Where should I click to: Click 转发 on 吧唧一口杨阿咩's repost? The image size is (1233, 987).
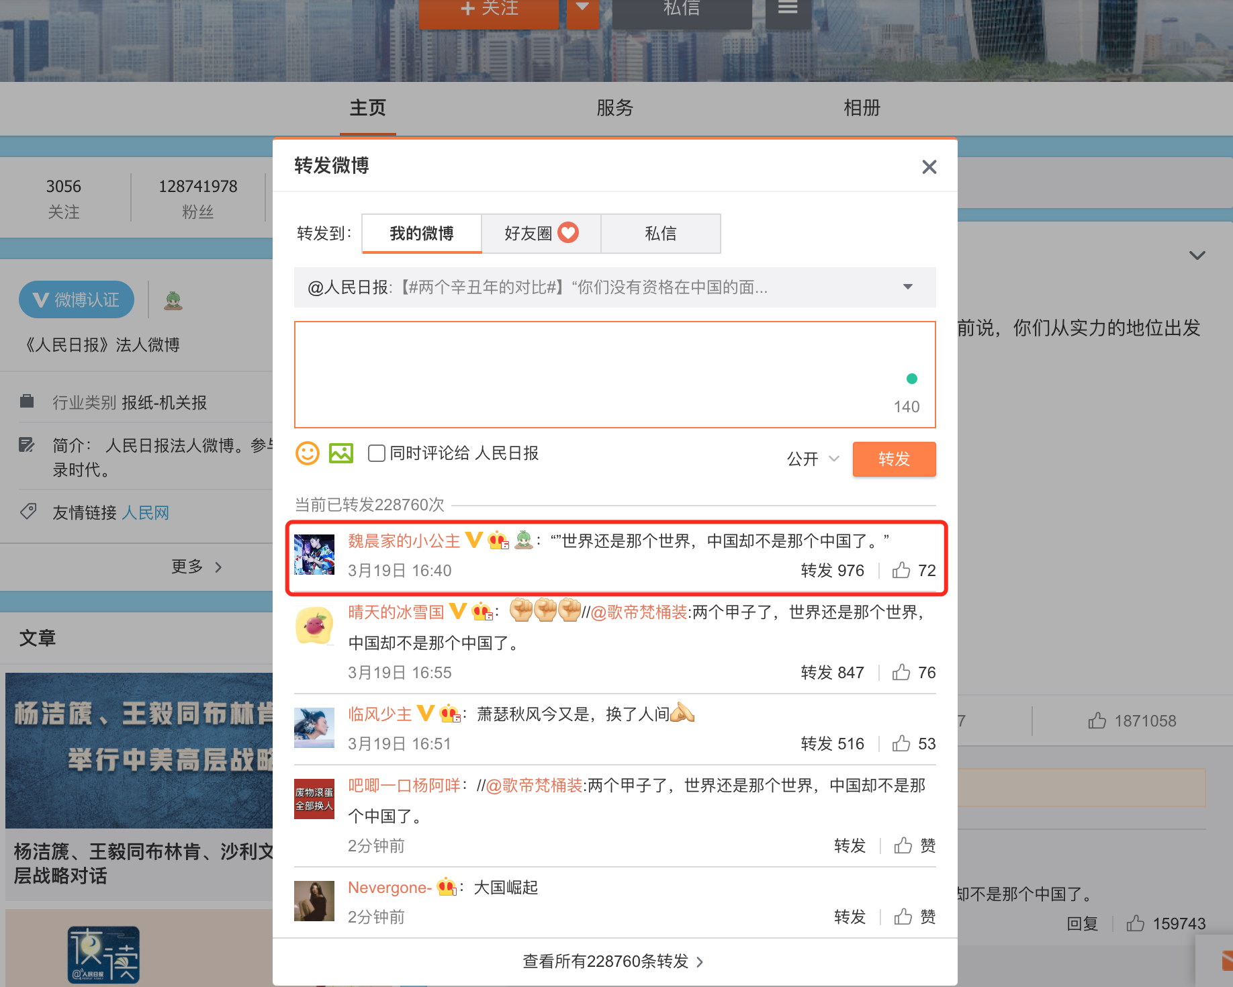pos(850,845)
